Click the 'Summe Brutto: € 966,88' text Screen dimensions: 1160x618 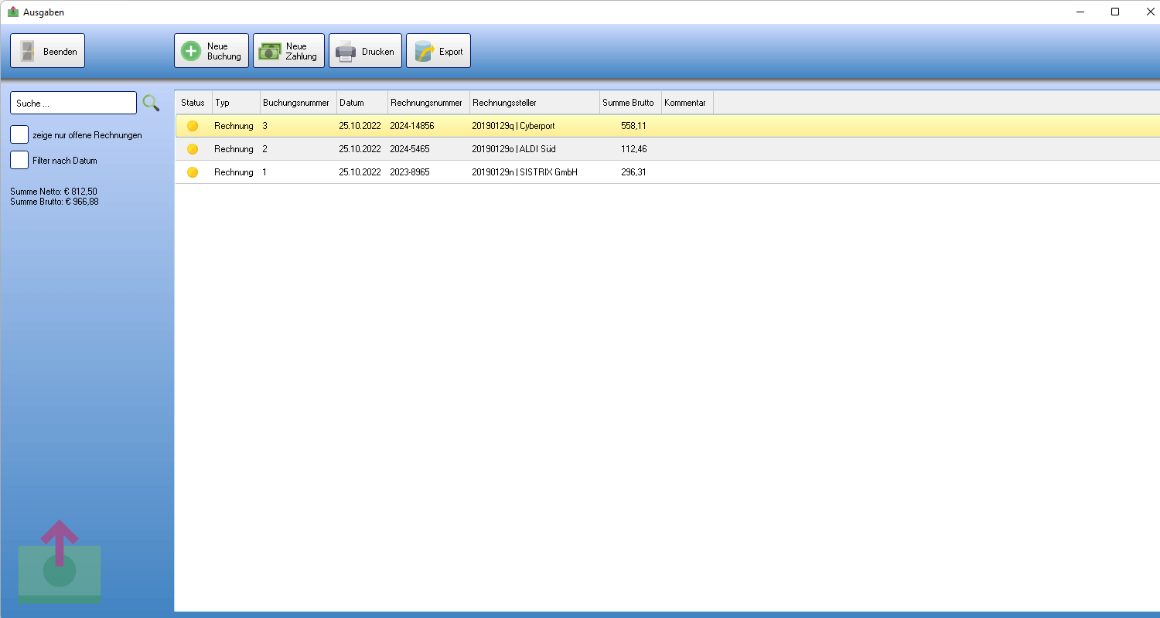pos(54,202)
